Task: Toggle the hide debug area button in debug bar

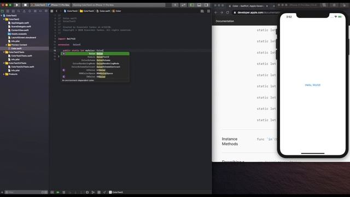Action: (x=52, y=192)
